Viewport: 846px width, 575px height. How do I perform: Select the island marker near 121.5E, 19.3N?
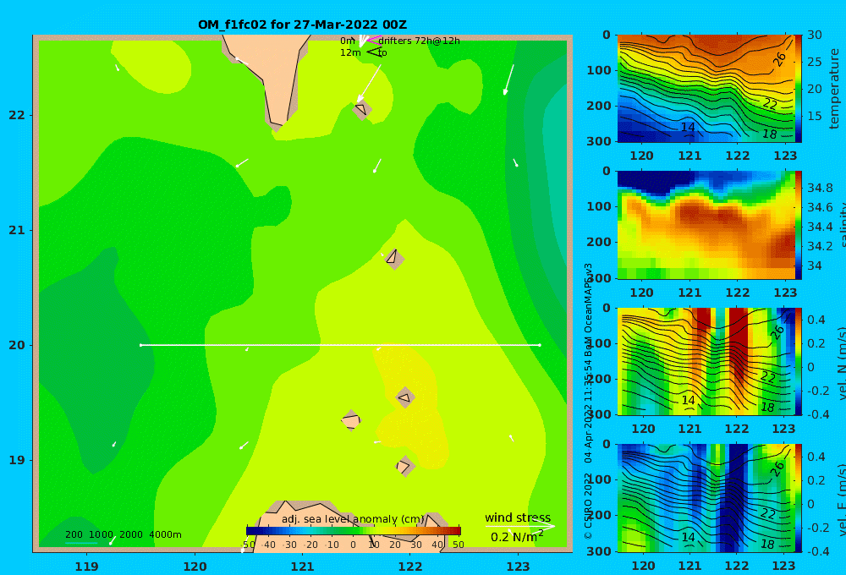point(351,420)
